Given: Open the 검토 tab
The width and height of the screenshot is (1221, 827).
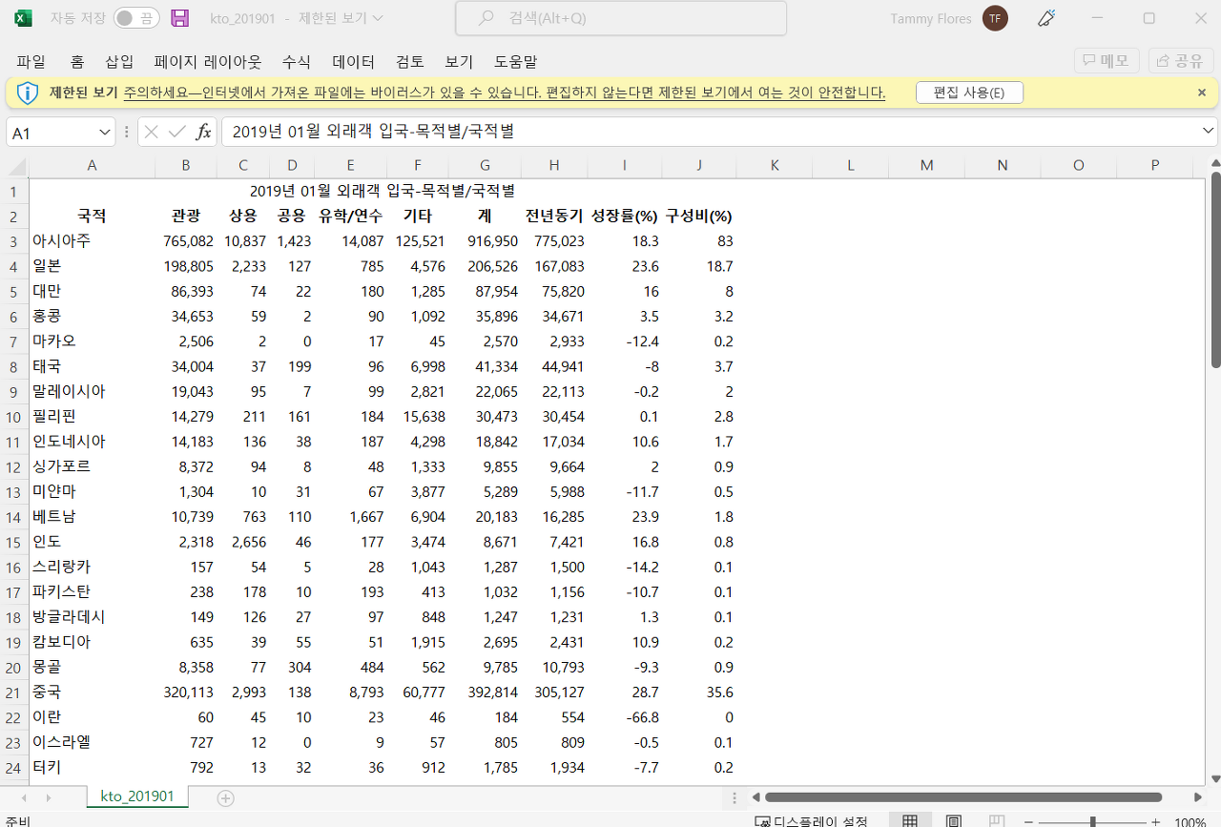Looking at the screenshot, I should (410, 61).
